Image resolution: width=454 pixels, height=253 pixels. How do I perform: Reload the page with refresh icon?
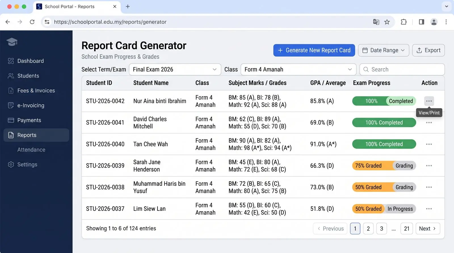tap(32, 22)
